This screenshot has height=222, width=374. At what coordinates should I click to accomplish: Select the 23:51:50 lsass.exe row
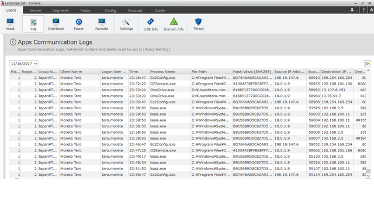point(188,169)
